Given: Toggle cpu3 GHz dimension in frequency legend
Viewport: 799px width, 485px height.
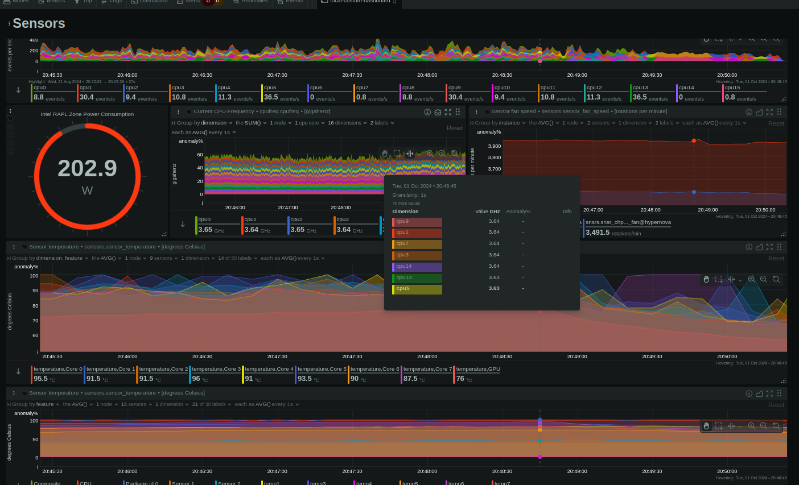Looking at the screenshot, I should (x=356, y=225).
